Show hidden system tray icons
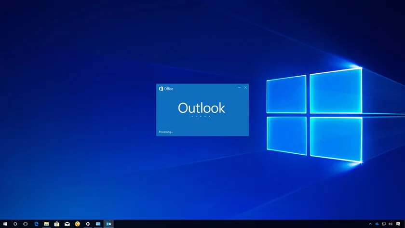Screen dimensions: 405x228 [370, 224]
